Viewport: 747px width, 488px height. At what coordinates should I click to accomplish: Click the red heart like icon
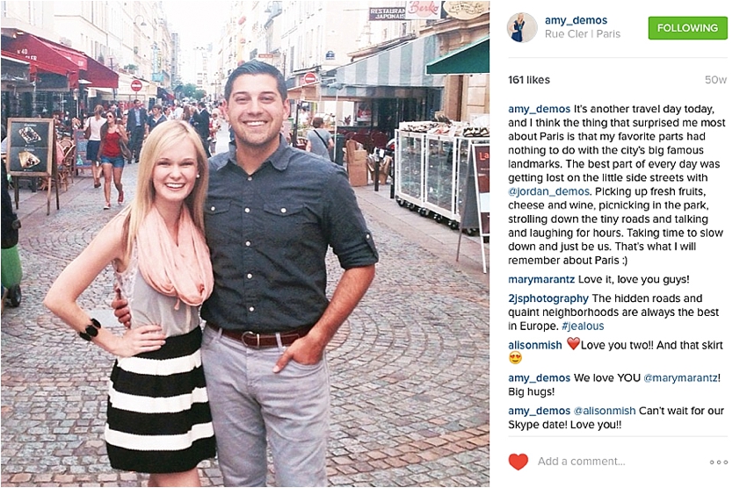pos(518,462)
